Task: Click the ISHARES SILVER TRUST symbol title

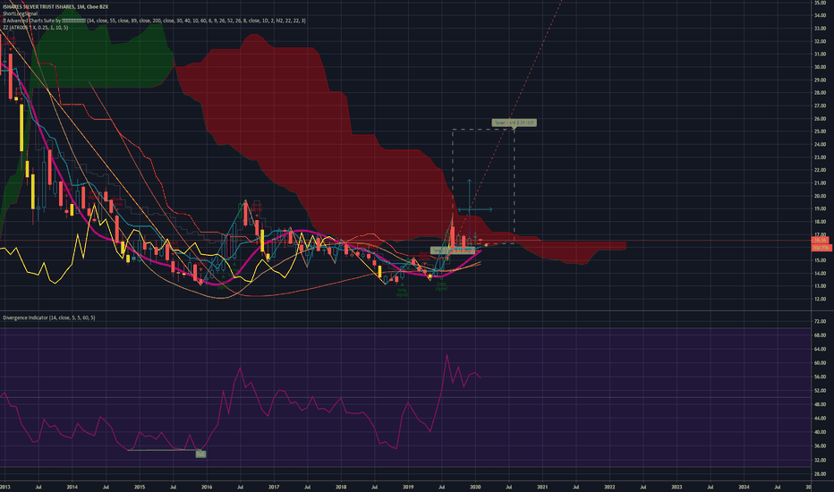Action: pyautogui.click(x=55, y=7)
